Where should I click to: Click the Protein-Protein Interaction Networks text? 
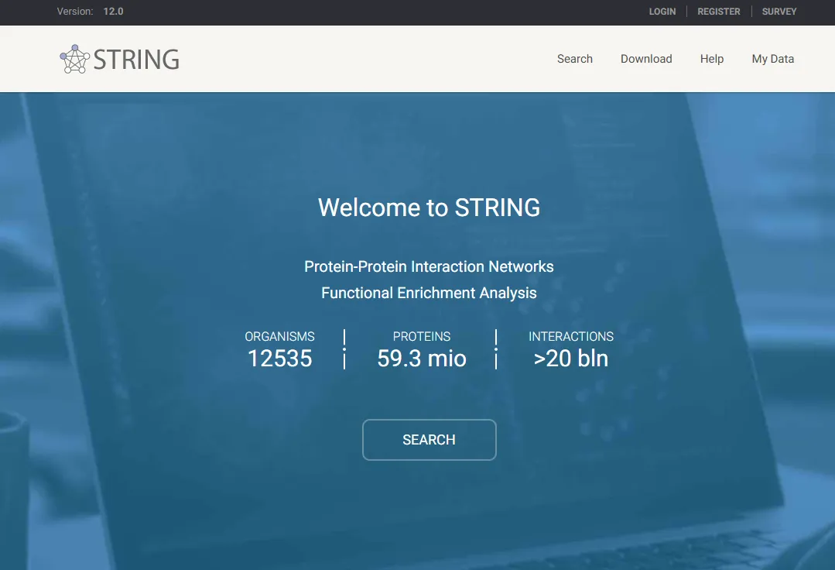(429, 266)
